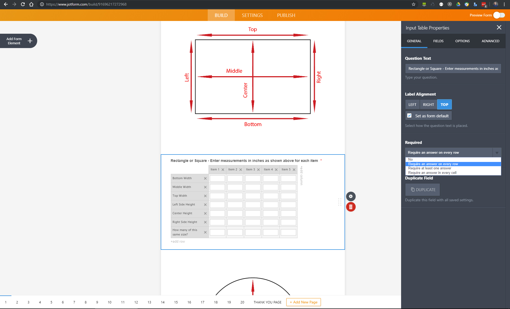Delete the Top Width row
Screen dimensions: 510x309
click(x=205, y=196)
